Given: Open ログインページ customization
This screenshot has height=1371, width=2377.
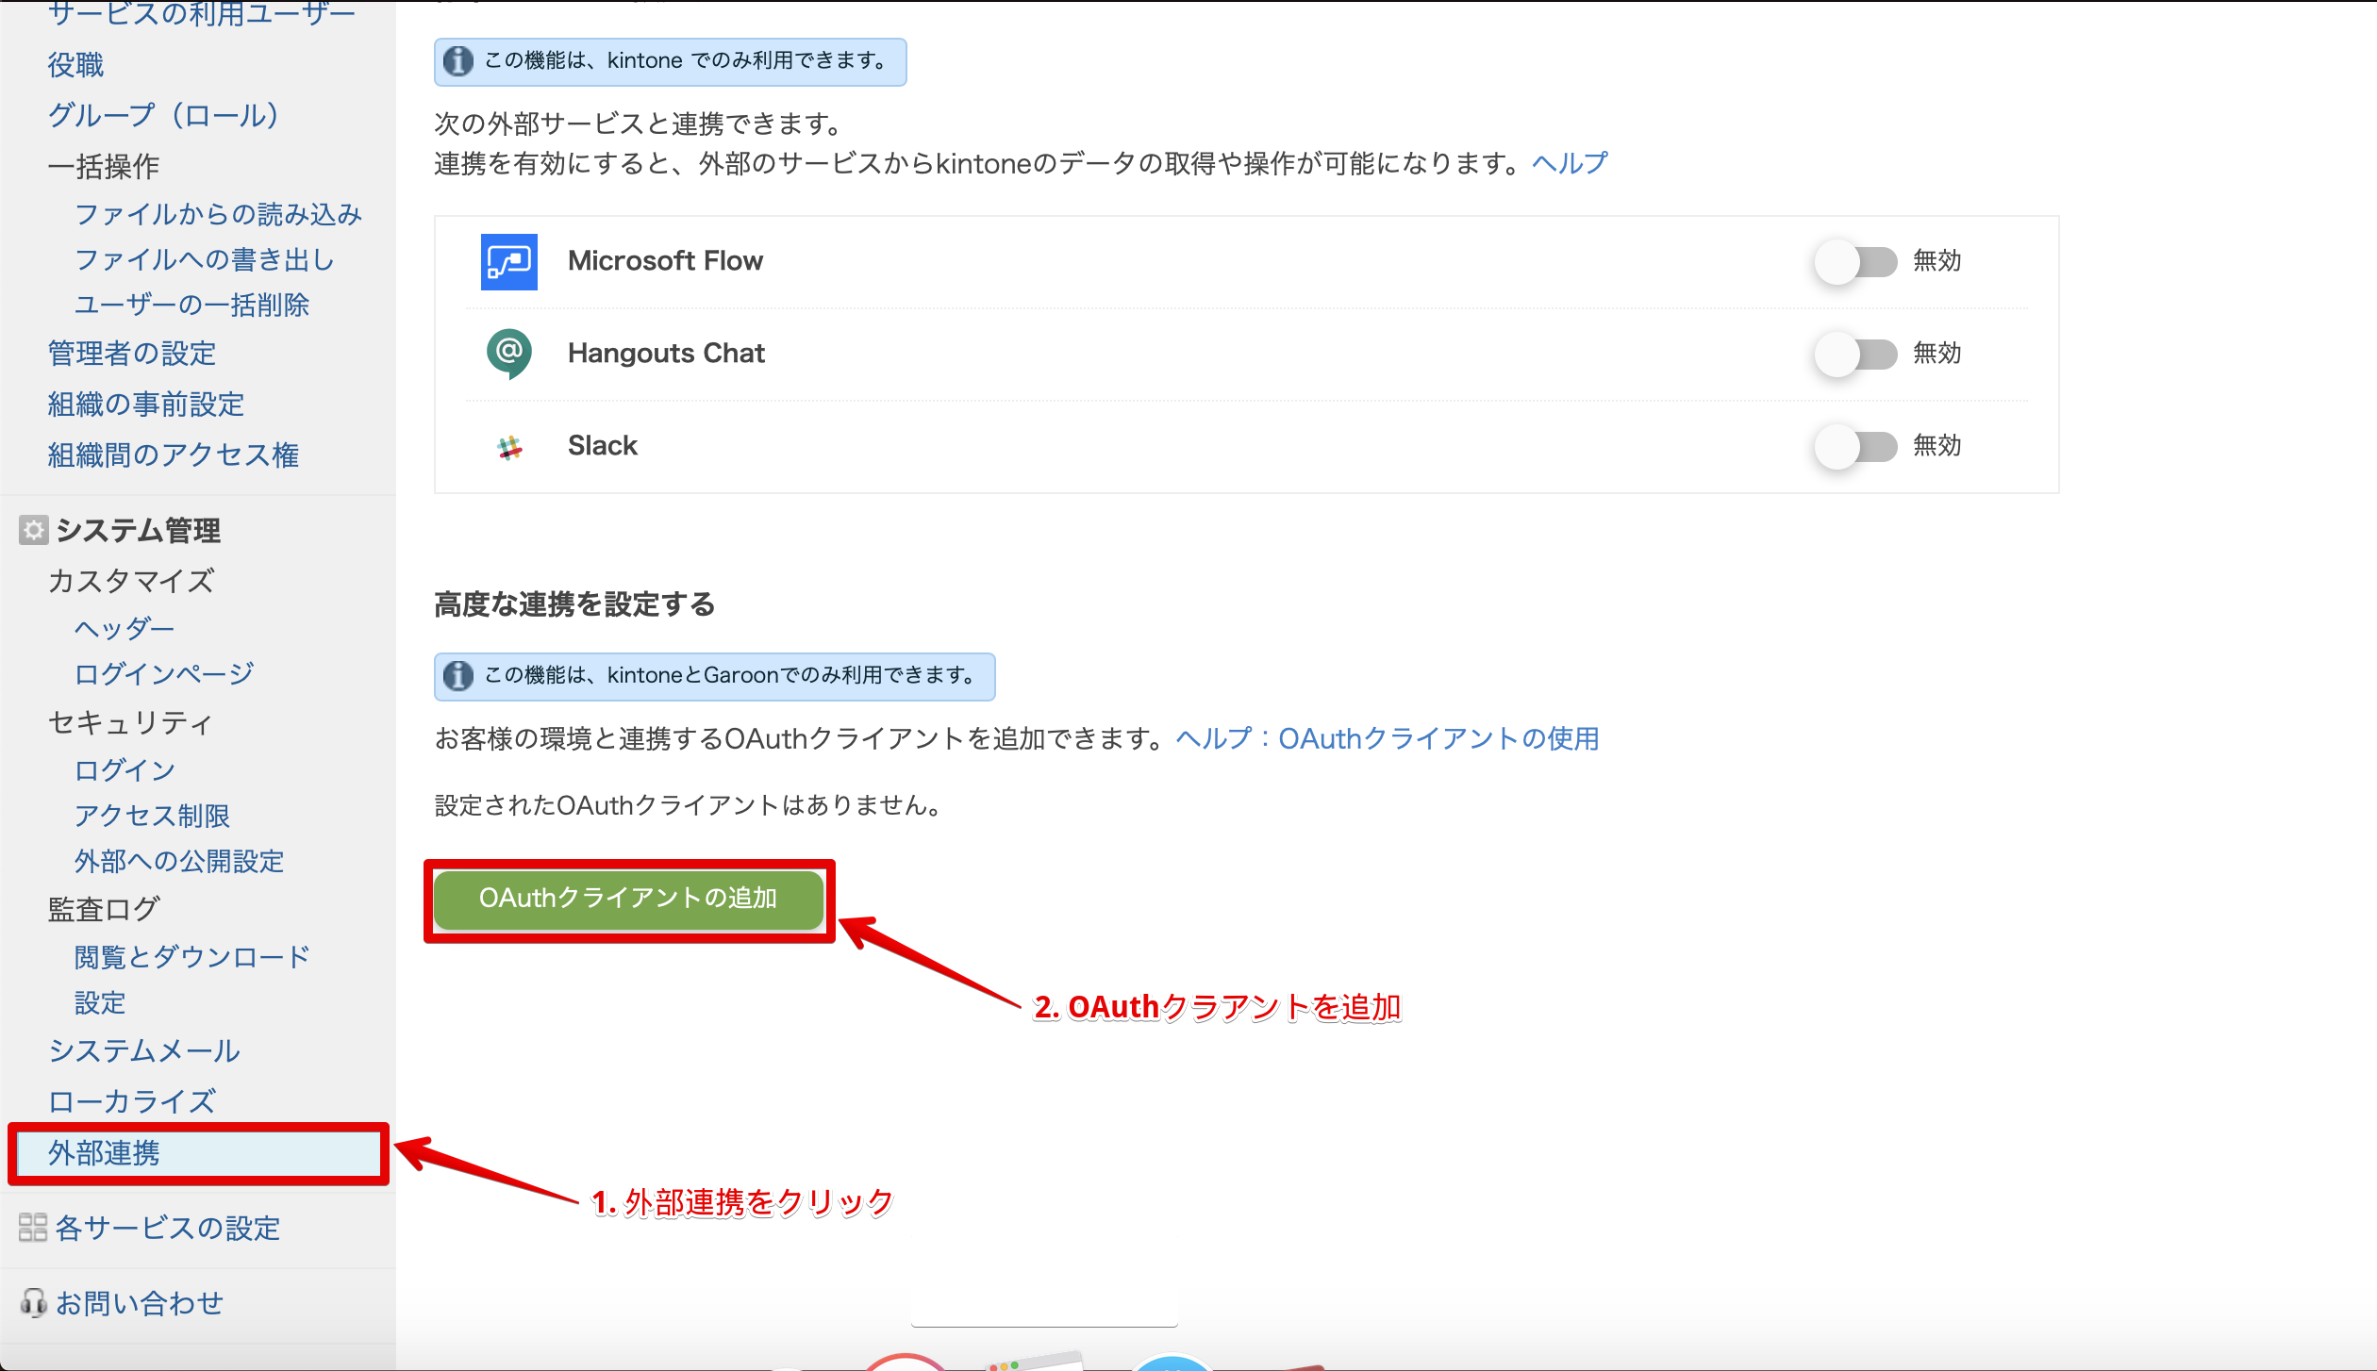Looking at the screenshot, I should pyautogui.click(x=164, y=673).
